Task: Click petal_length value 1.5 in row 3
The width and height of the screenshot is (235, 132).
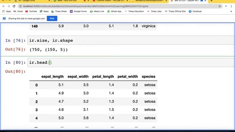Action: [x=111, y=110]
